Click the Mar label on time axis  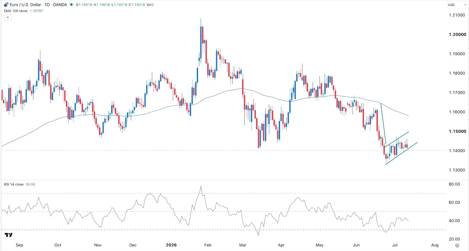[x=243, y=245]
